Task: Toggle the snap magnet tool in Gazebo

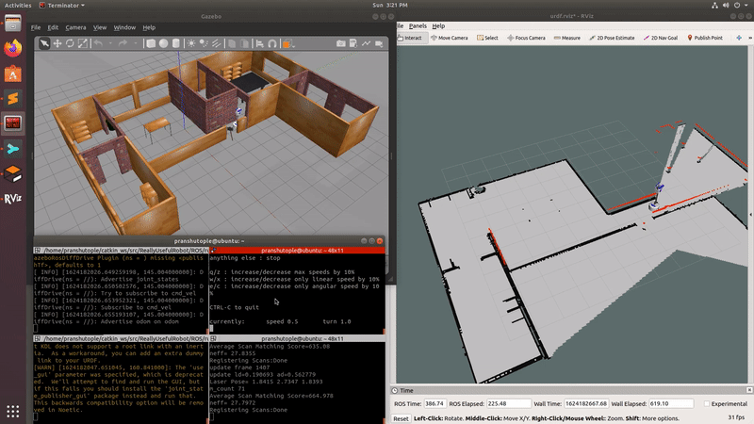Action: tap(272, 43)
